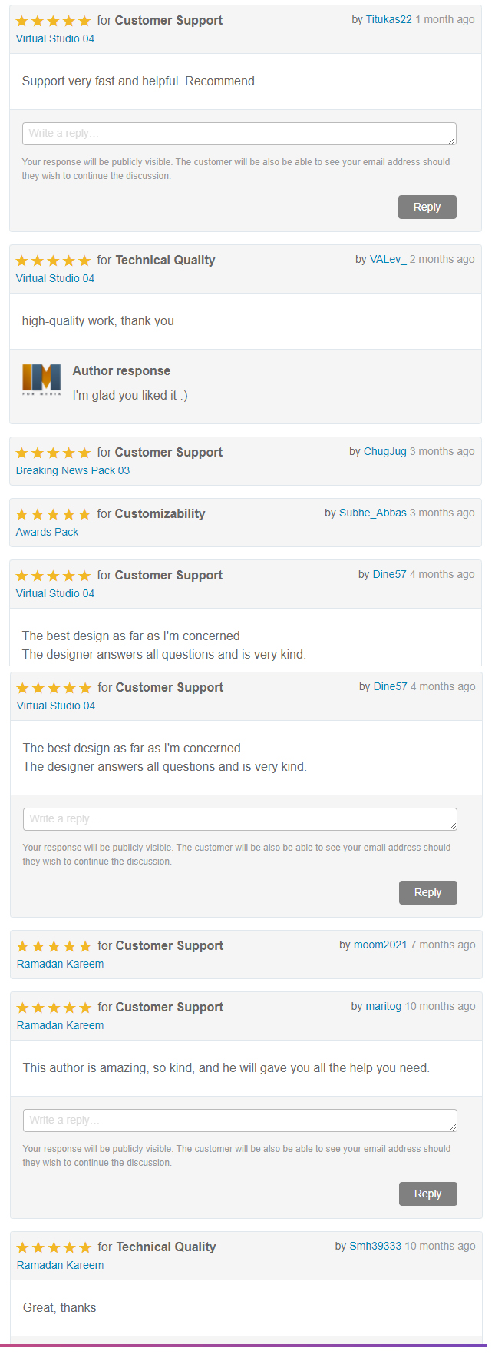The image size is (495, 1358).
Task: Reply to Titukas22's review
Action: tap(427, 207)
